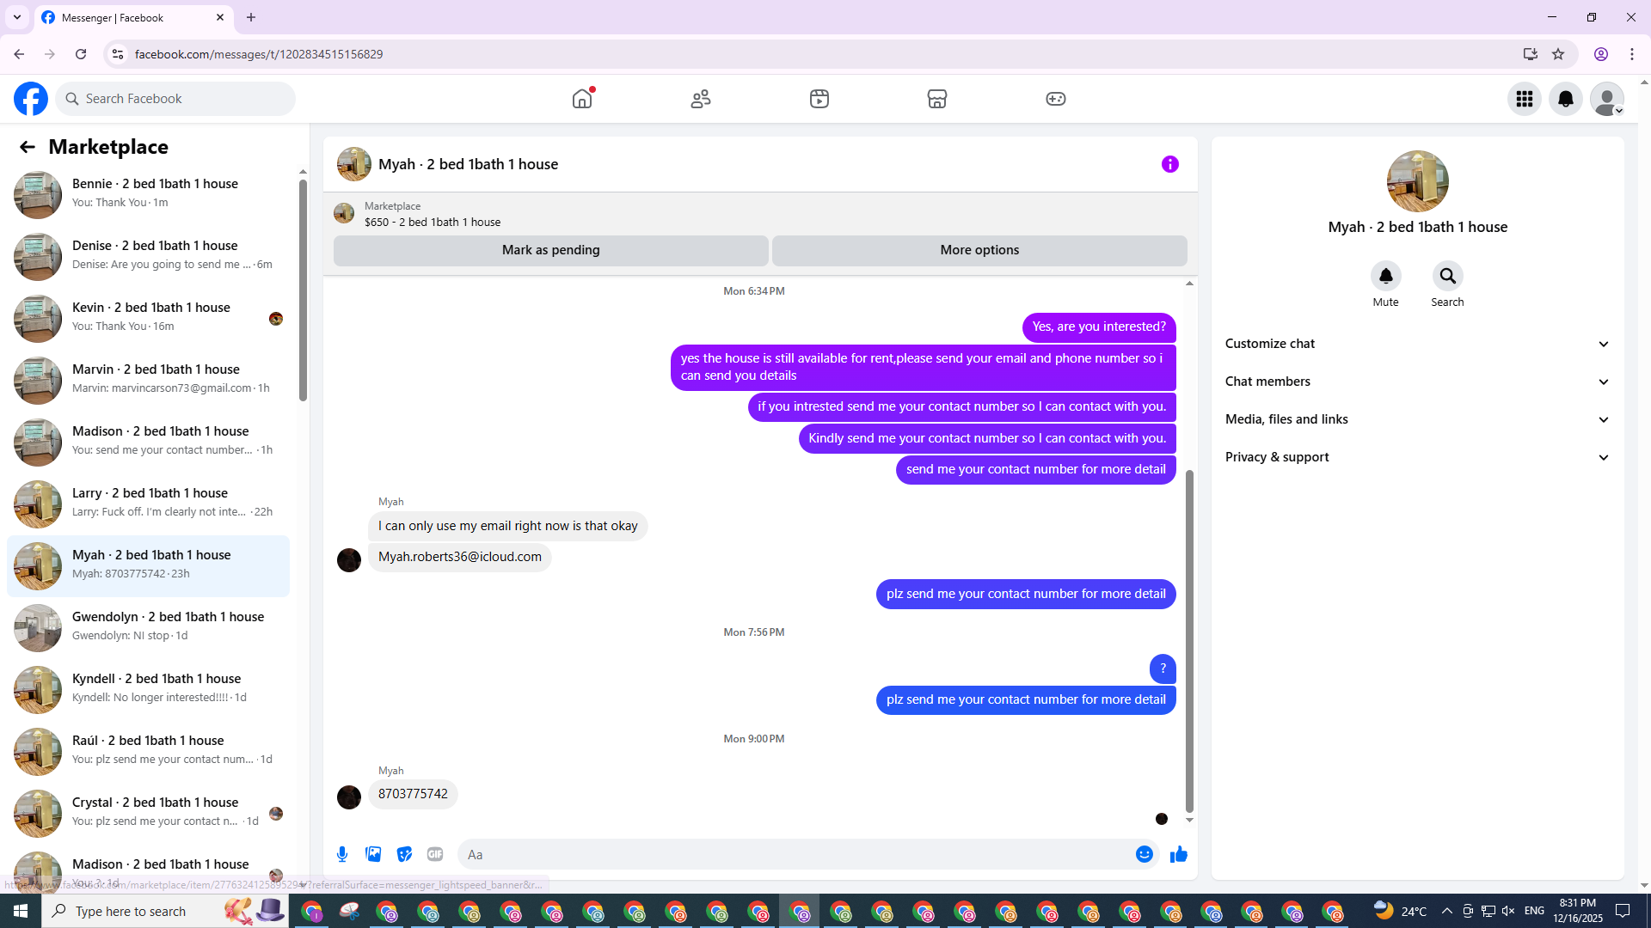Go back from Marketplace chats list

[28, 147]
